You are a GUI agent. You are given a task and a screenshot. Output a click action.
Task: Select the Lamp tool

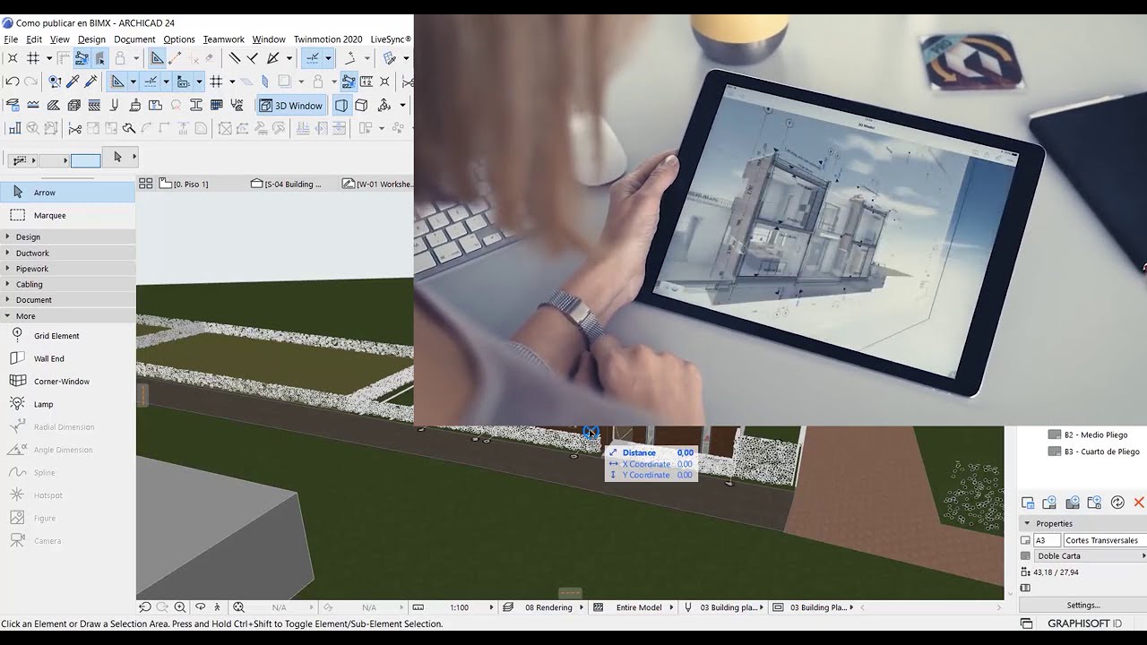pyautogui.click(x=67, y=404)
